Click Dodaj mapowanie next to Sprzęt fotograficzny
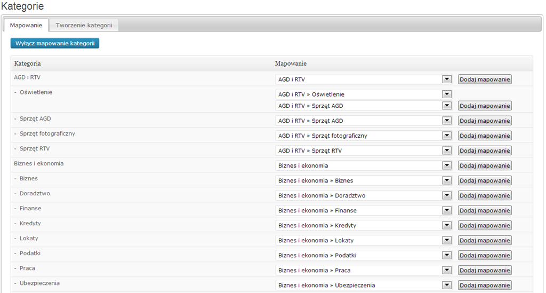 [x=485, y=136]
